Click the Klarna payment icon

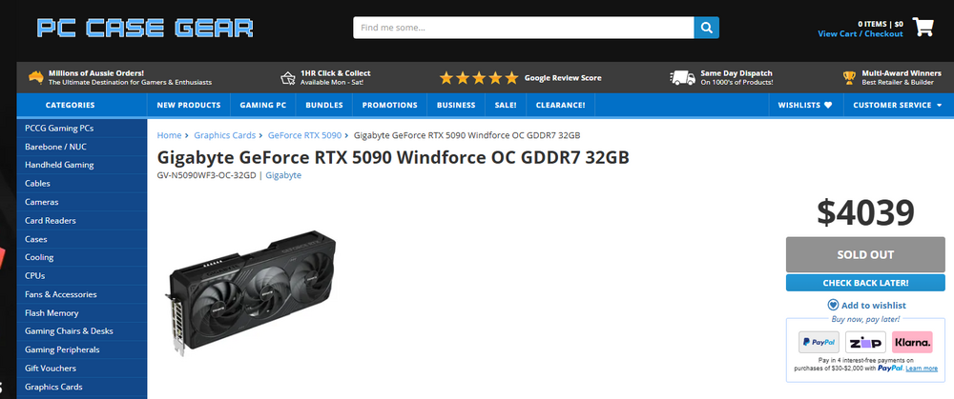click(x=912, y=342)
